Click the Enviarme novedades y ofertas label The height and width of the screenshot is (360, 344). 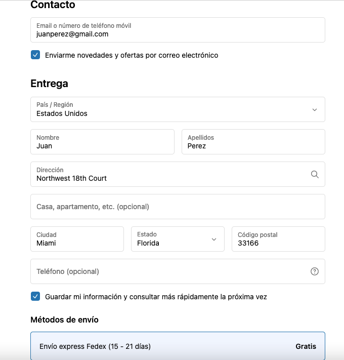132,55
